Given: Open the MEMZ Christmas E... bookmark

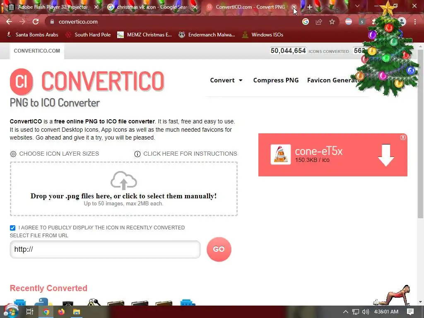Looking at the screenshot, I should tap(145, 35).
